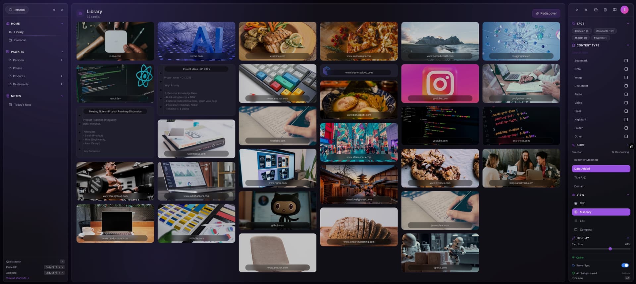Collapse left sidebar with arrow icon
The width and height of the screenshot is (636, 284).
pyautogui.click(x=54, y=10)
